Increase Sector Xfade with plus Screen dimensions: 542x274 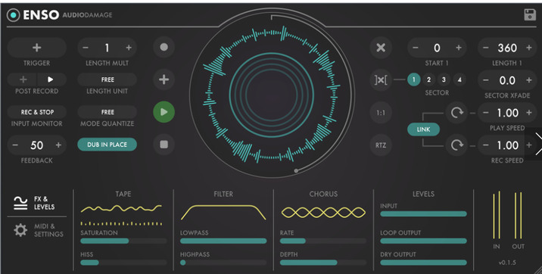tap(529, 80)
